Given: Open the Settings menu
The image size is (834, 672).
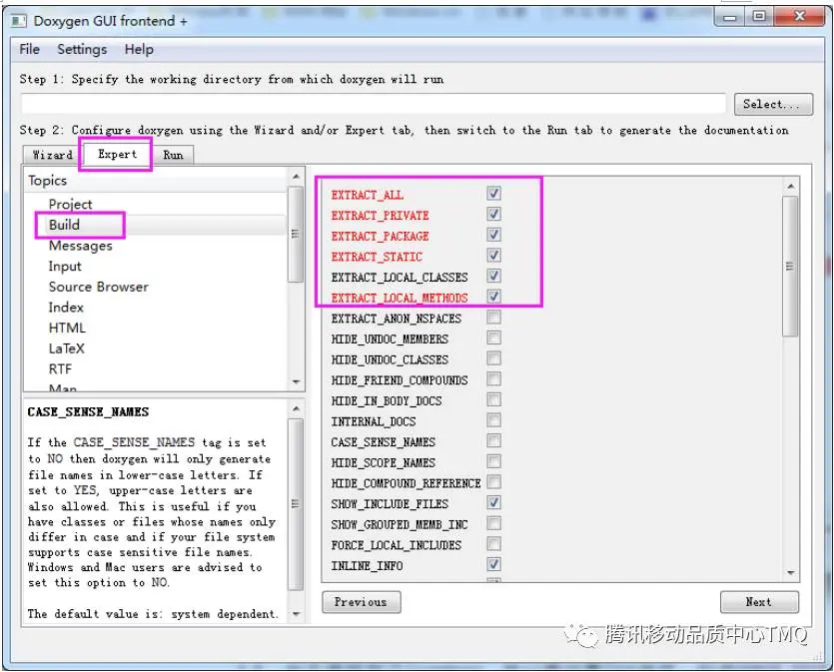Looking at the screenshot, I should point(82,50).
